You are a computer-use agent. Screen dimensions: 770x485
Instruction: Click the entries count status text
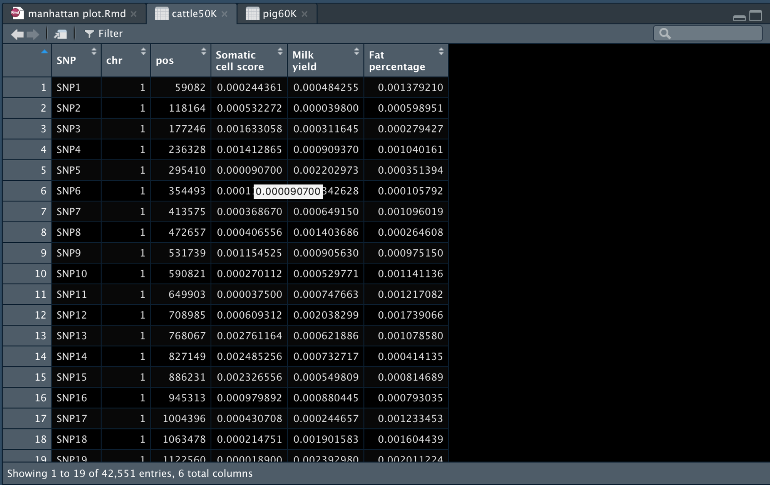point(130,473)
